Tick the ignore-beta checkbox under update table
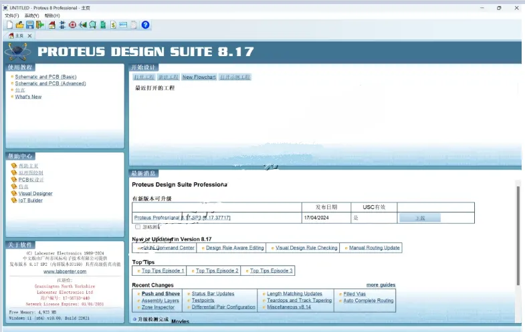 138,226
